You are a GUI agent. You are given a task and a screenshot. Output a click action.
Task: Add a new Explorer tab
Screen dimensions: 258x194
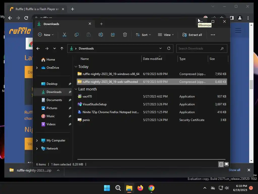[101, 24]
